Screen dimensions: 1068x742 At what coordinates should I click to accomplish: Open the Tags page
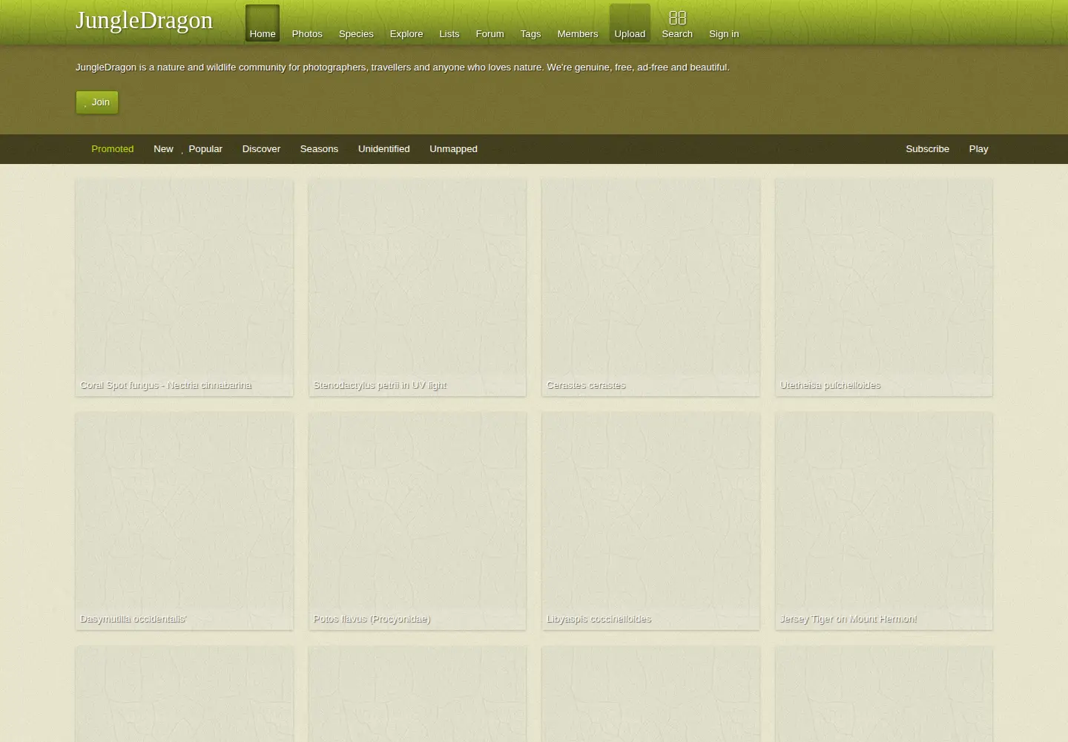(x=530, y=34)
